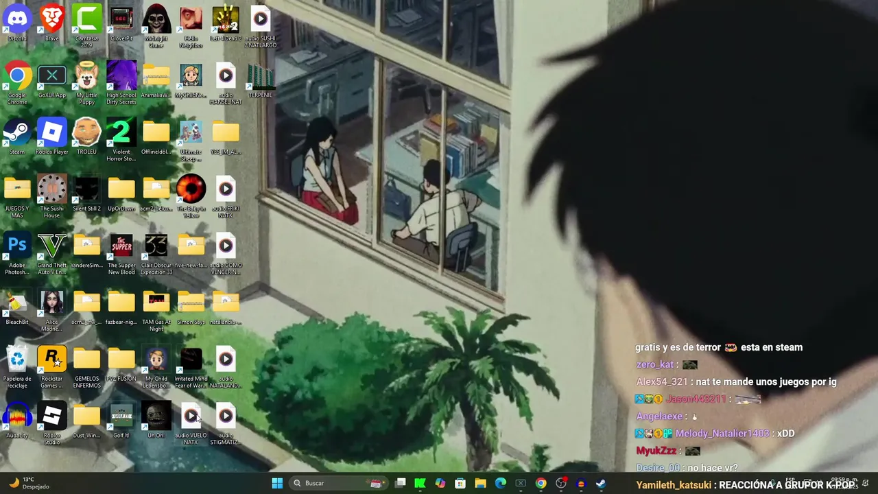Open the Google Chrome desktop shortcut
Viewport: 878px width, 494px height.
coord(17,83)
